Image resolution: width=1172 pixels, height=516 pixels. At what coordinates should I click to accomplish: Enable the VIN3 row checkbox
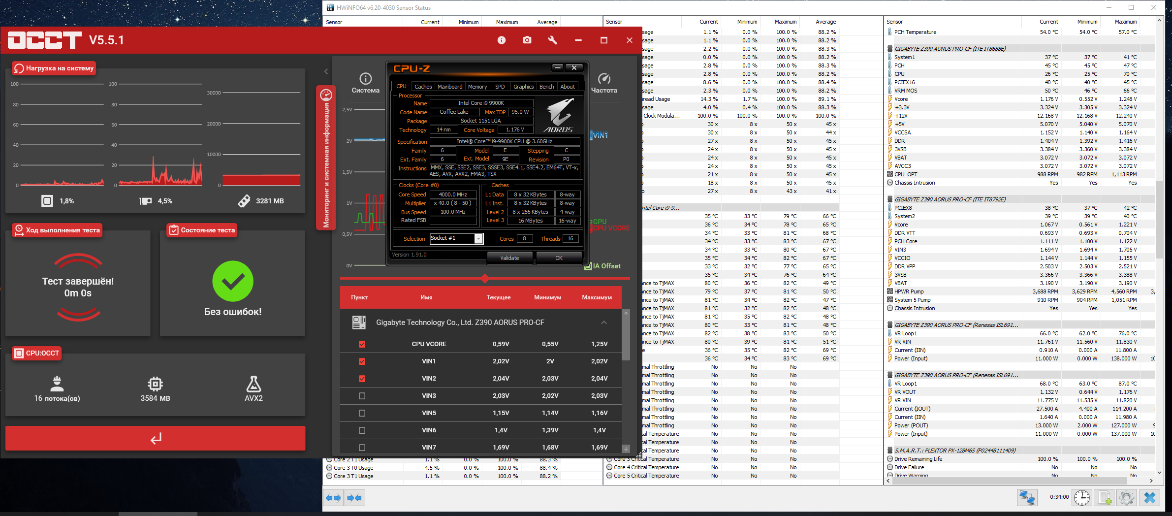pos(362,396)
